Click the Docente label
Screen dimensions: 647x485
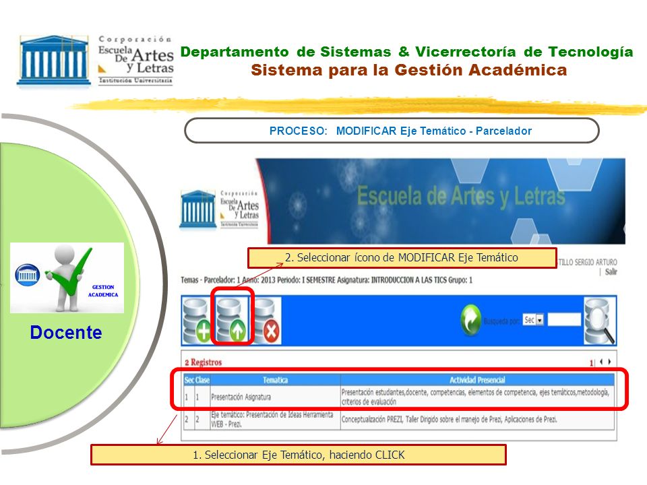coord(66,332)
